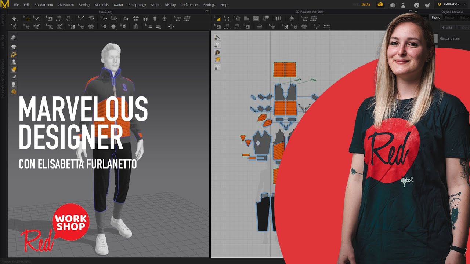The width and height of the screenshot is (470, 264).
Task: Select the yellow triangle Edit Pattern tool
Action: click(x=217, y=19)
